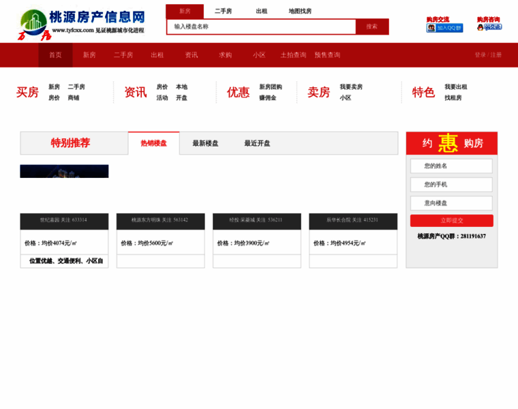518x409 pixels.
Task: Go to 土拍查询 in the navigation bar
Action: point(293,55)
